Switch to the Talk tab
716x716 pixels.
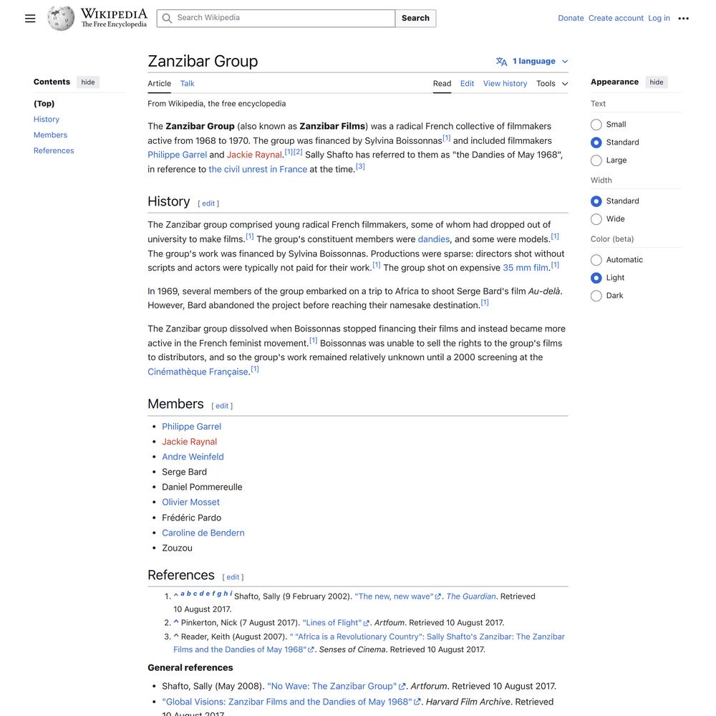187,84
